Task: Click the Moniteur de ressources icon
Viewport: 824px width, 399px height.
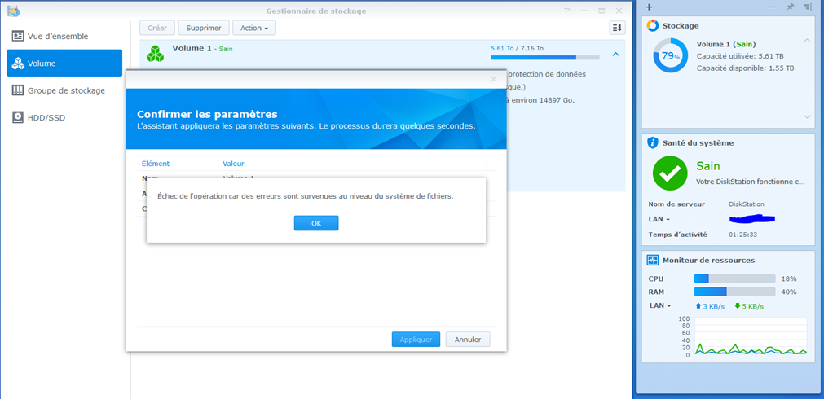Action: 652,260
